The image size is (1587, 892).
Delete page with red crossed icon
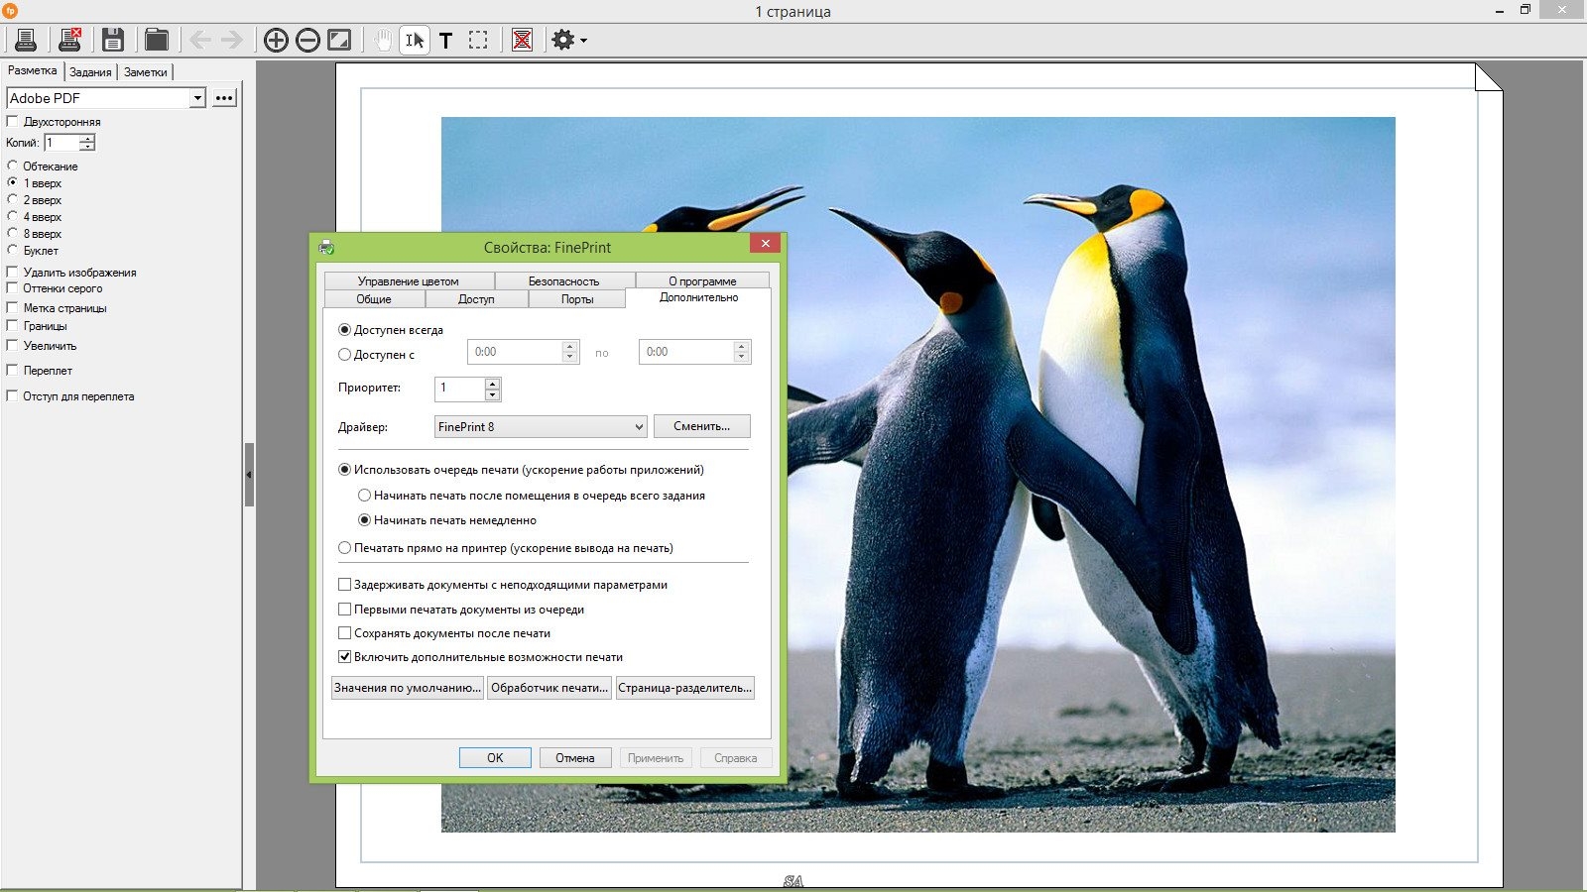pyautogui.click(x=522, y=40)
